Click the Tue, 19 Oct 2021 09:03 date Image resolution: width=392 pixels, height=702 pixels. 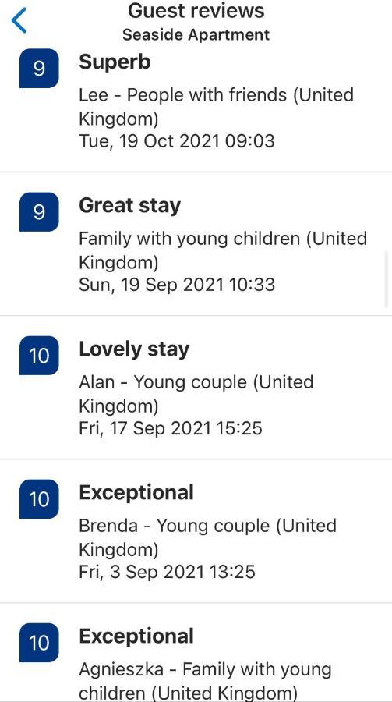177,141
